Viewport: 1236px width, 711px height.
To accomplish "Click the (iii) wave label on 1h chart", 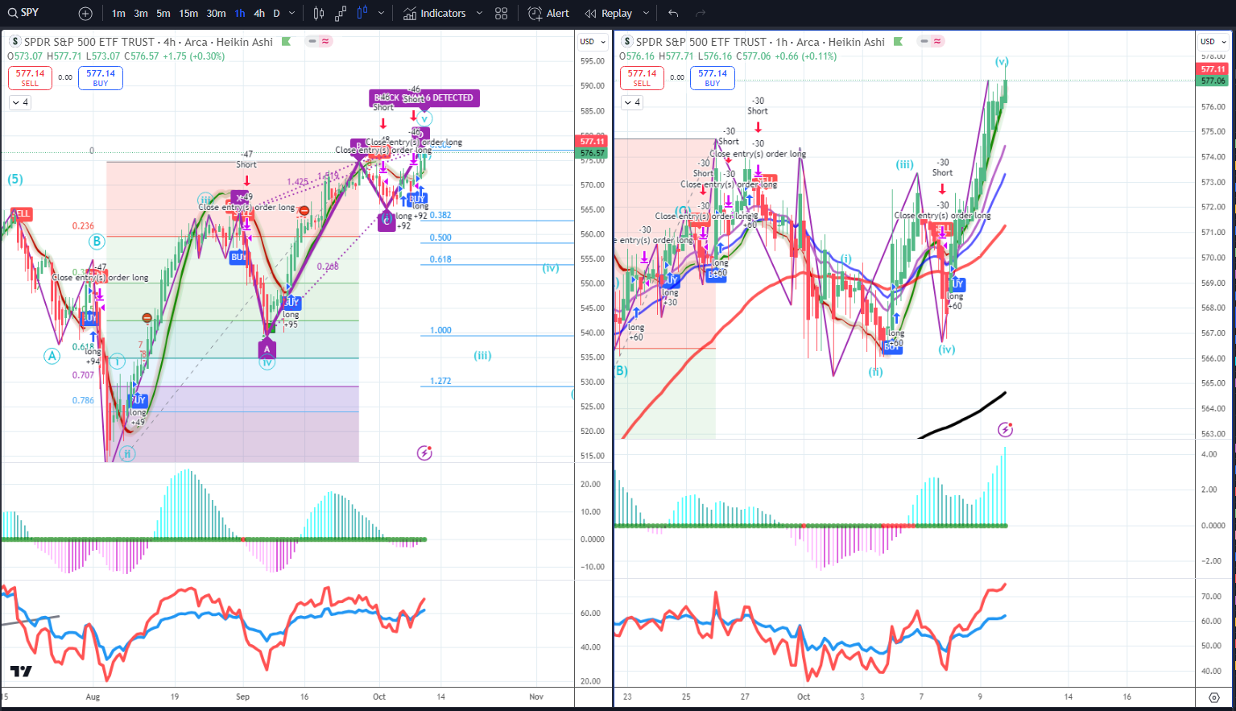I will 904,164.
